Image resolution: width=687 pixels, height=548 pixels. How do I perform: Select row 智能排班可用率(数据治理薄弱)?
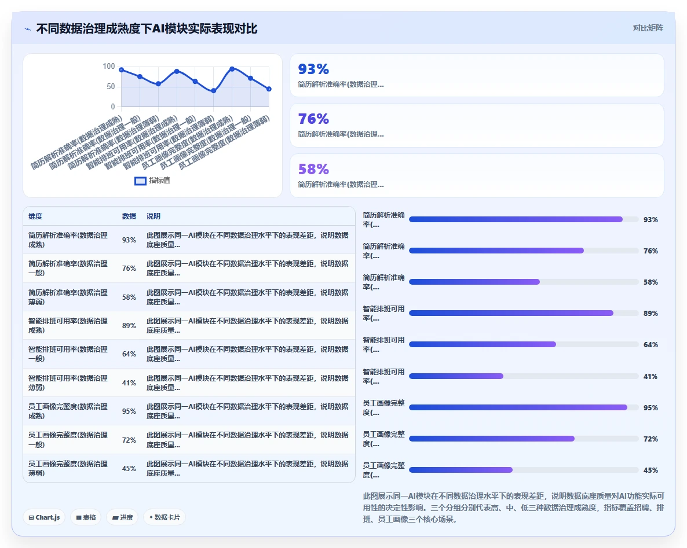tap(189, 383)
